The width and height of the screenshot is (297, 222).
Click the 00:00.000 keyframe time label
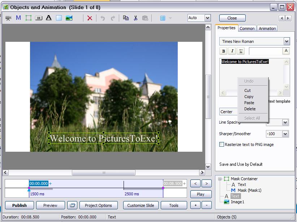tap(39, 183)
